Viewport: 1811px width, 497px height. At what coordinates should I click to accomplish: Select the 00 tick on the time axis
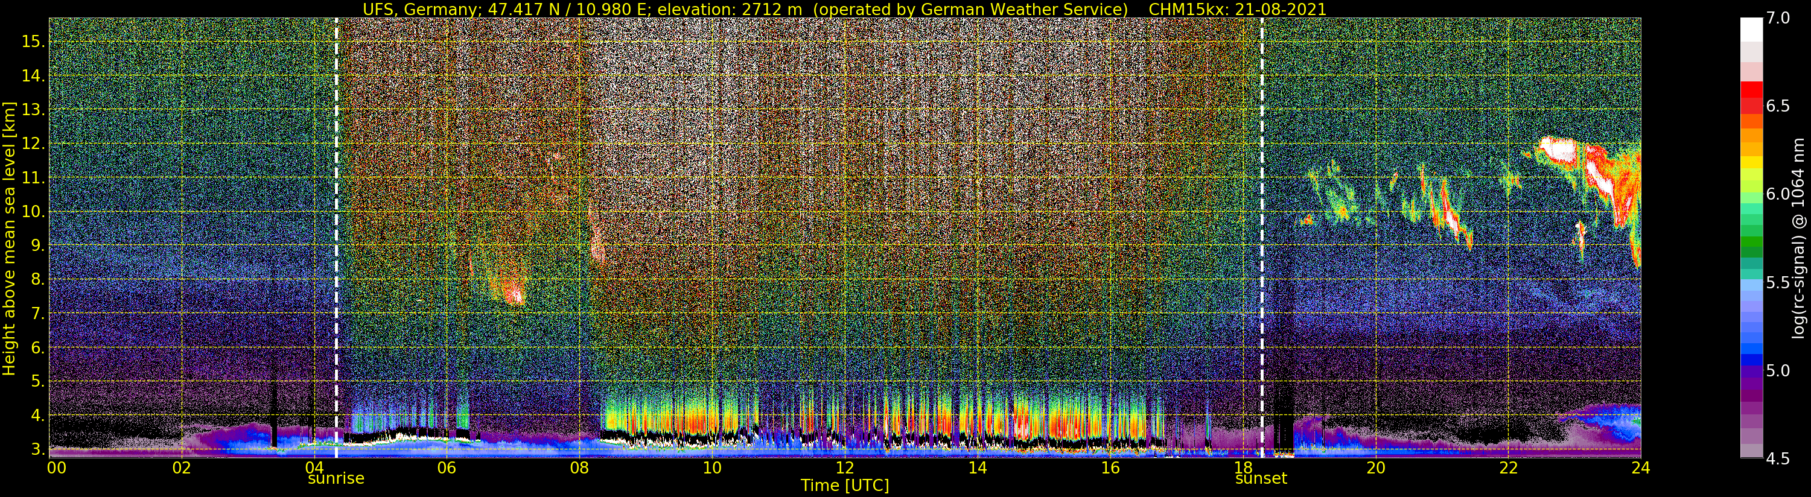56,468
